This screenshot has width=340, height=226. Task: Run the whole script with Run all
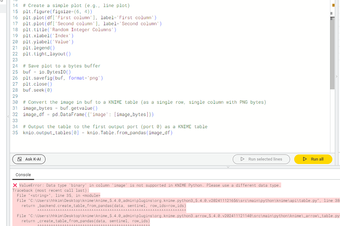[x=313, y=159]
